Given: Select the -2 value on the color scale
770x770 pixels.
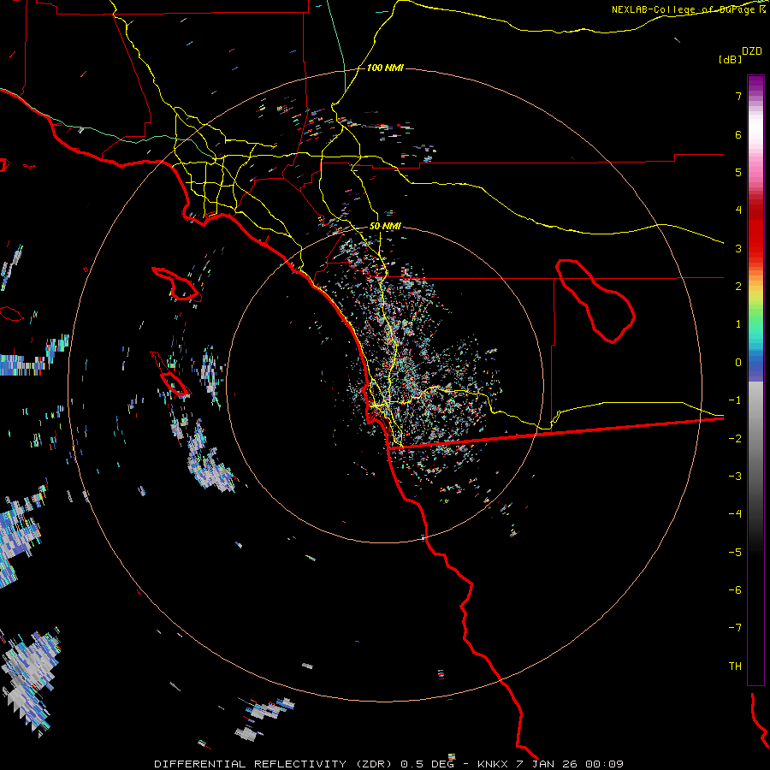Looking at the screenshot, I should (x=735, y=439).
